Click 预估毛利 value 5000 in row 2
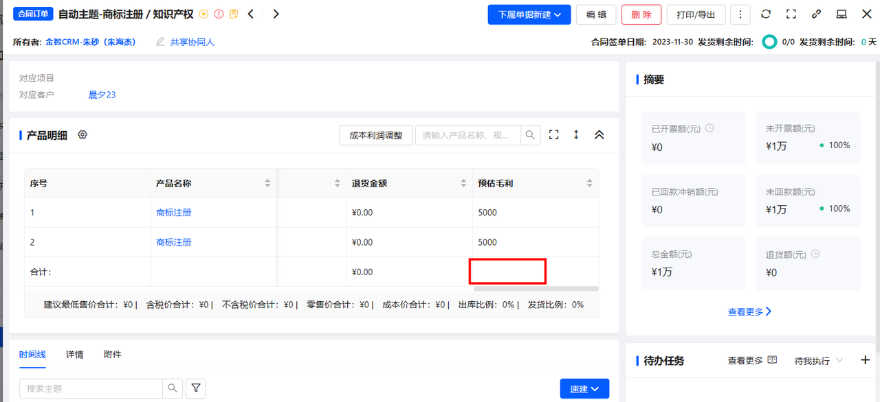This screenshot has width=880, height=402. point(487,242)
